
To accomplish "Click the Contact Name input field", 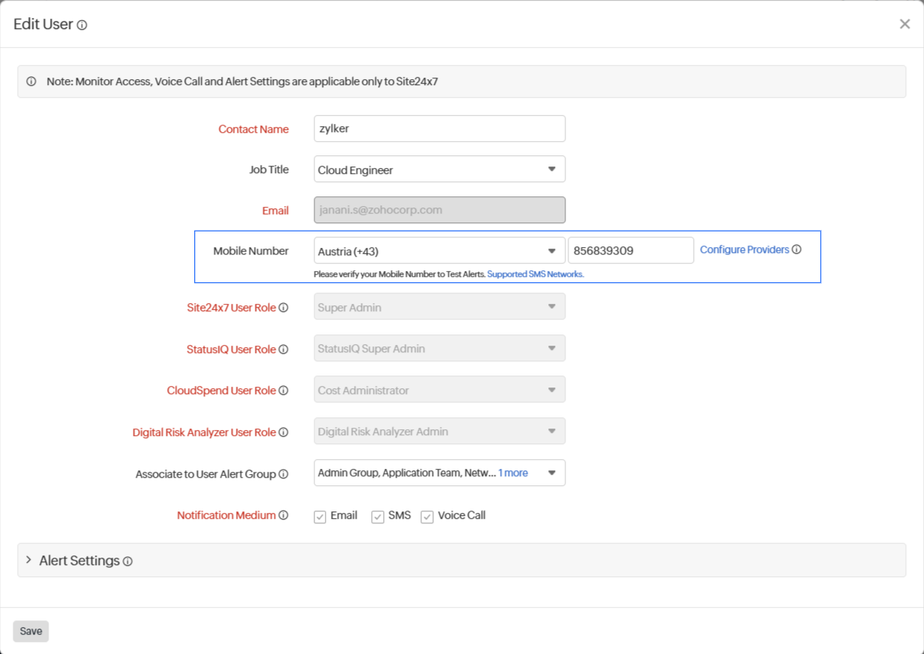I will tap(439, 128).
